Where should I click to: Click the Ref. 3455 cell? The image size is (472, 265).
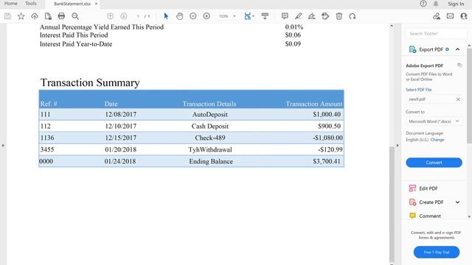click(47, 149)
